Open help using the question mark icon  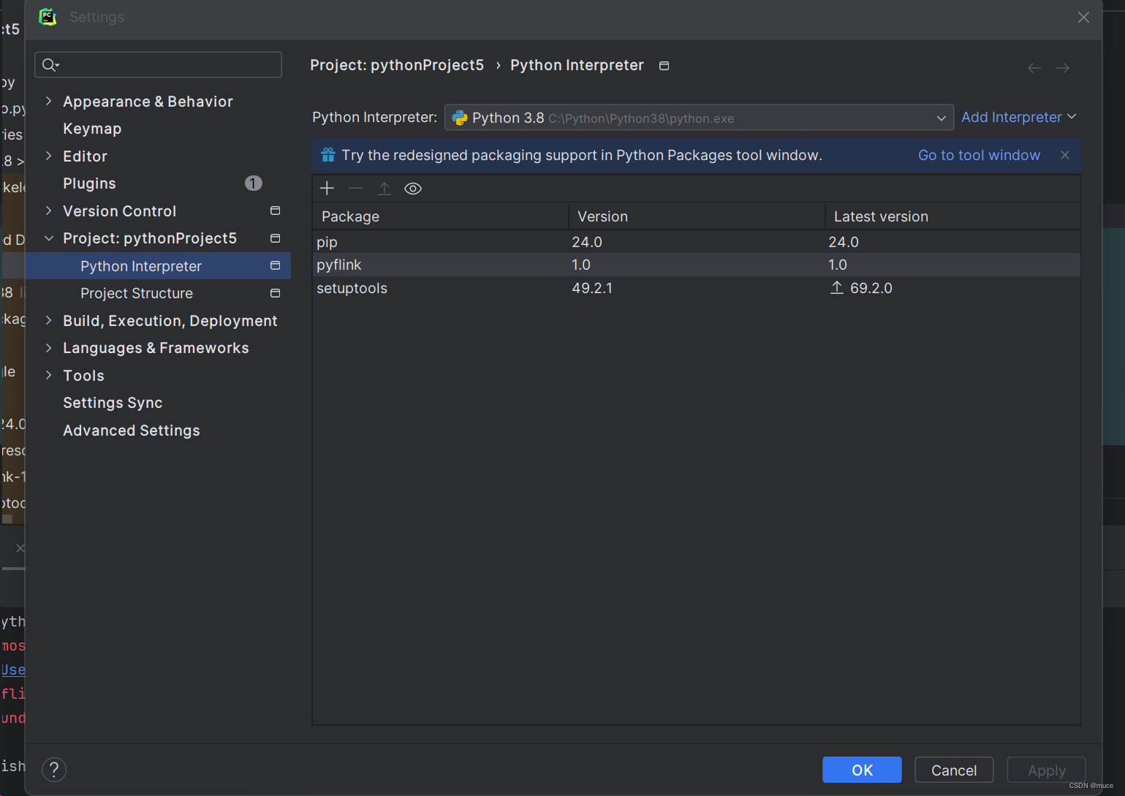coord(53,769)
